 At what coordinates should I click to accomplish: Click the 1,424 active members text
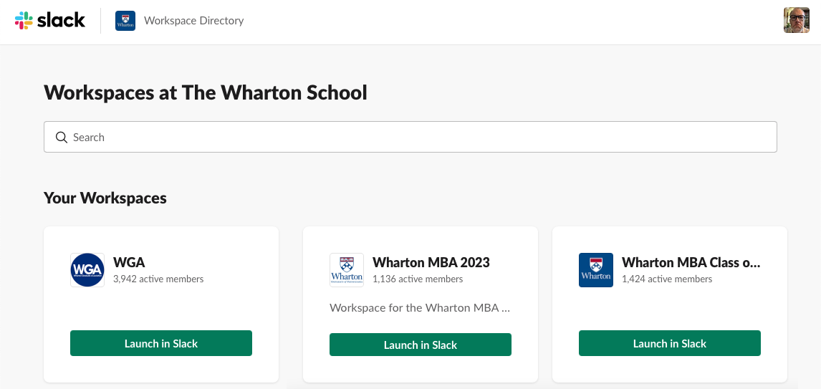tap(666, 279)
